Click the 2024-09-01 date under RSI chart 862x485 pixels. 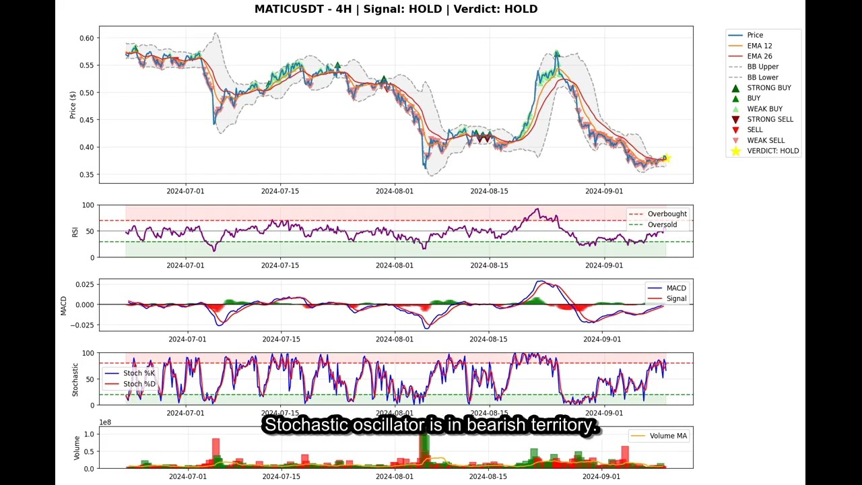(604, 265)
